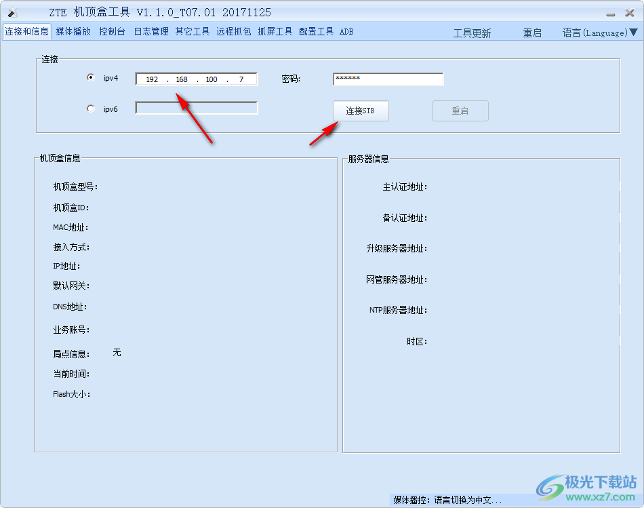Go to the 控制台 tab
Image resolution: width=644 pixels, height=508 pixels.
tap(112, 32)
